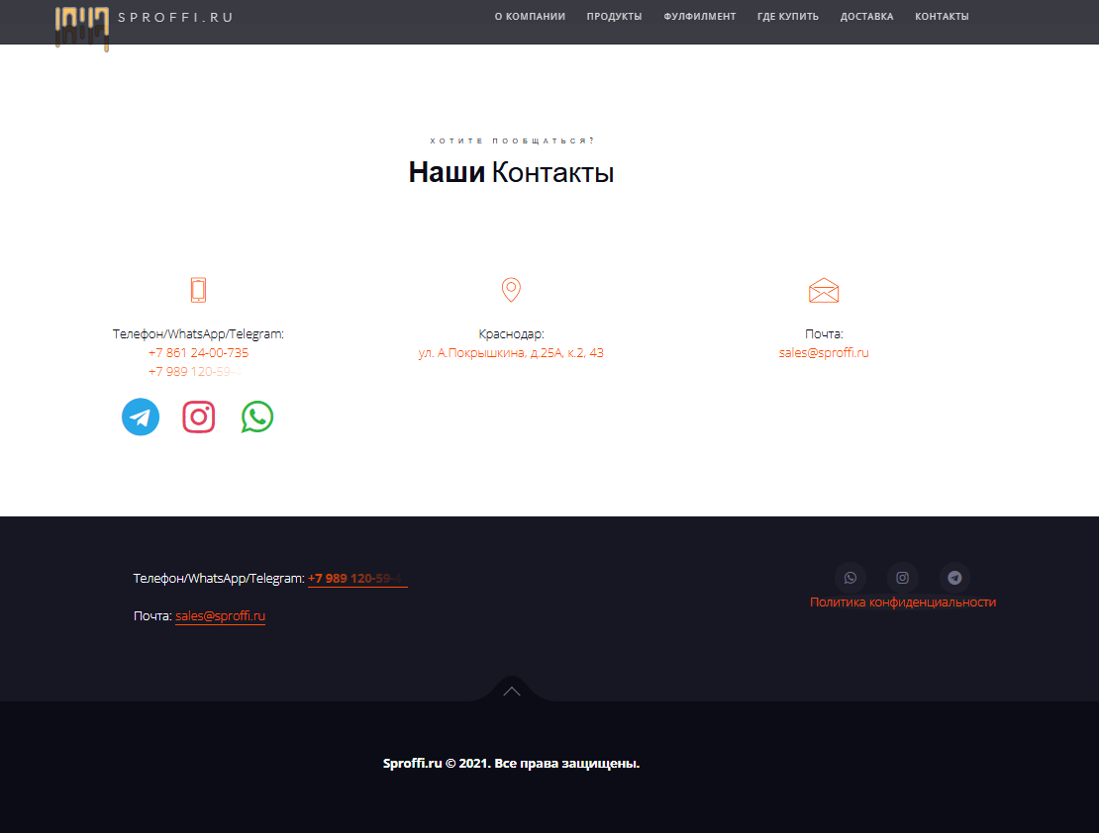Click the footer sales@sproffi.ru email link

pos(220,616)
